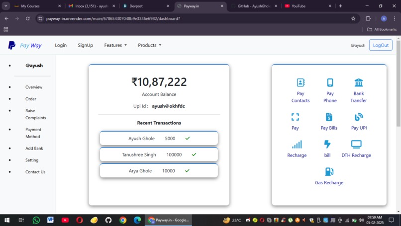Open Windows notification center icon
This screenshot has width=401, height=226.
click(x=391, y=220)
